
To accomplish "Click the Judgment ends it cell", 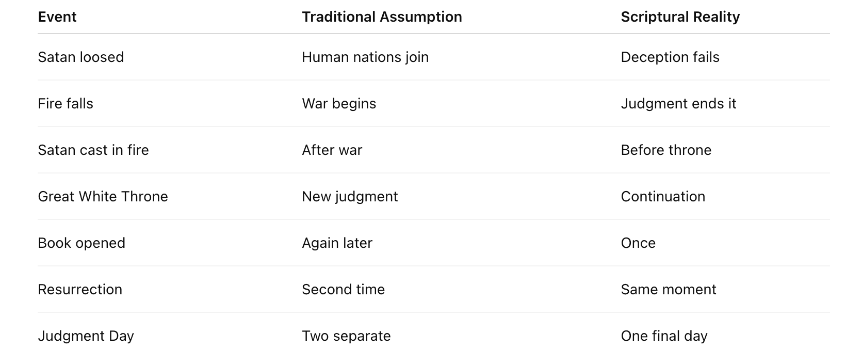I will tap(678, 104).
